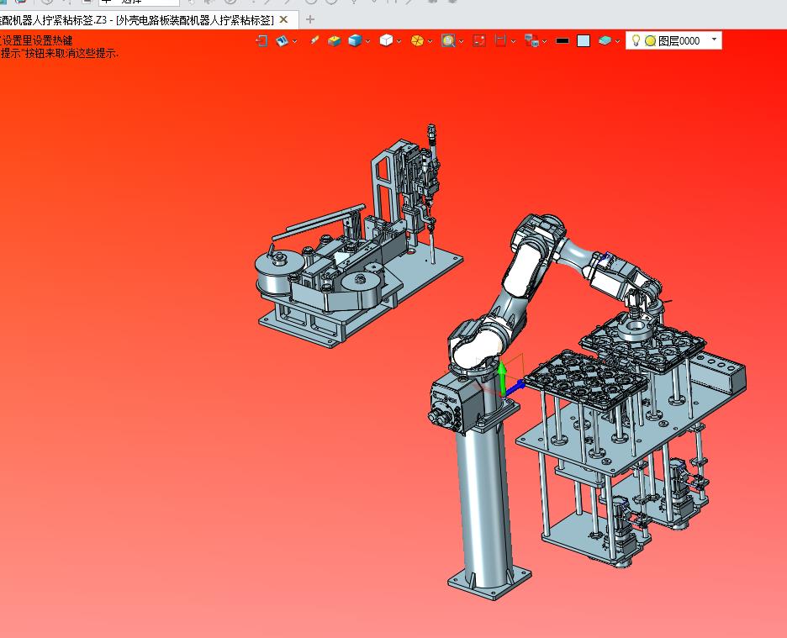
Task: Expand the blue cube display mode dropdown
Action: [368, 41]
